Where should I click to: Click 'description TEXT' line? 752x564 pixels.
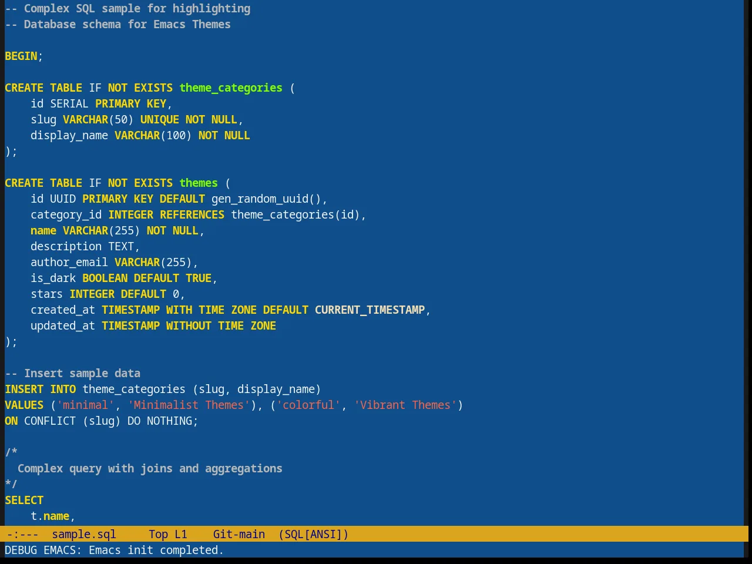click(x=85, y=246)
